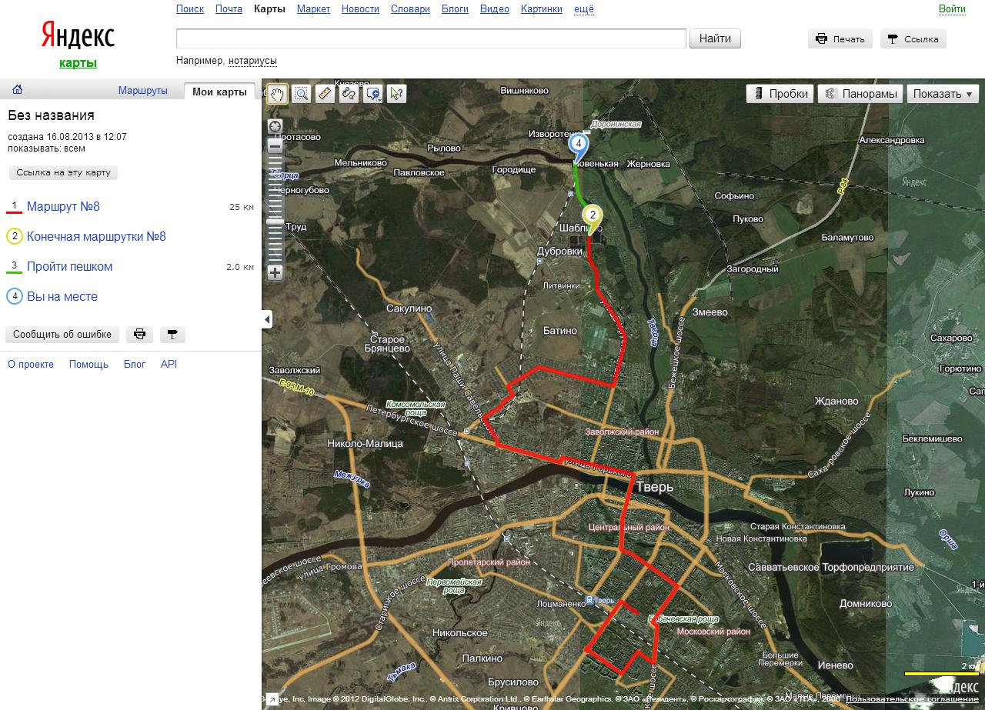Click the Печать print button
985x710 pixels.
840,38
